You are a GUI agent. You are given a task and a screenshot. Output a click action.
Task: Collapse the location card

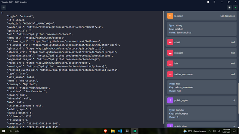tap(201, 16)
